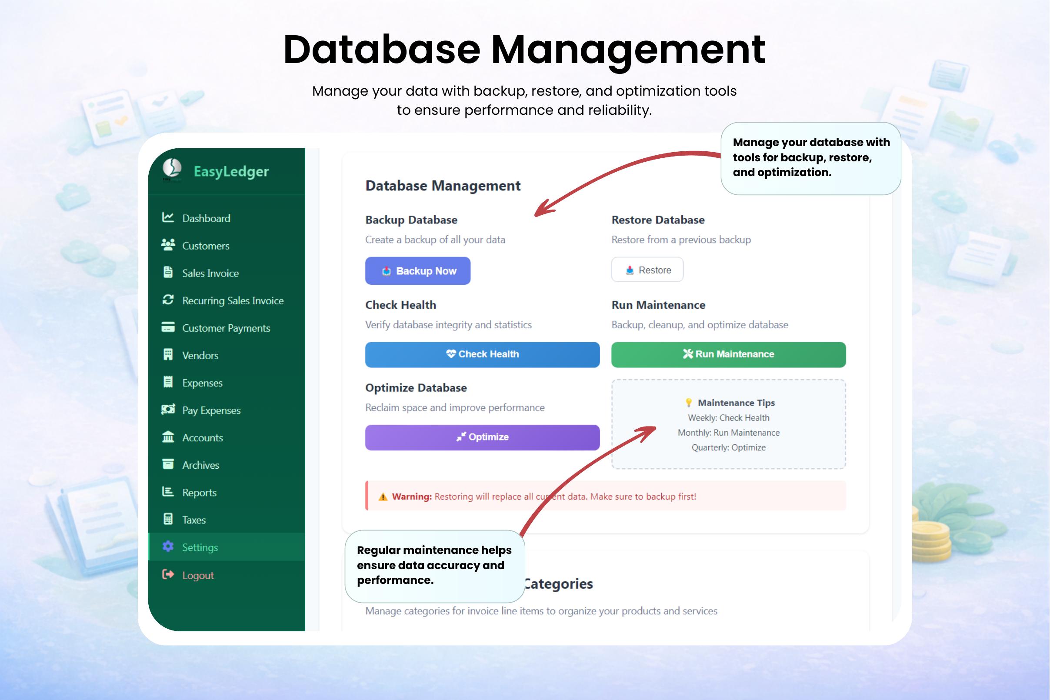Click the Sales Invoice document icon
Viewport: 1050px width, 700px height.
168,272
